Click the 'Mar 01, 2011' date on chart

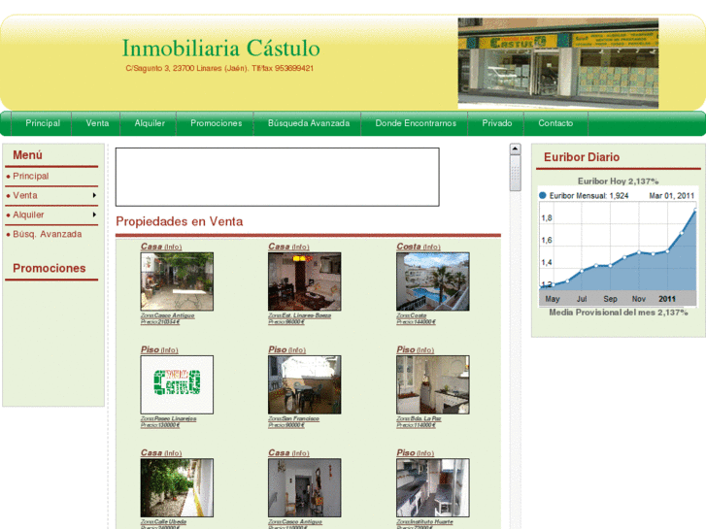671,196
